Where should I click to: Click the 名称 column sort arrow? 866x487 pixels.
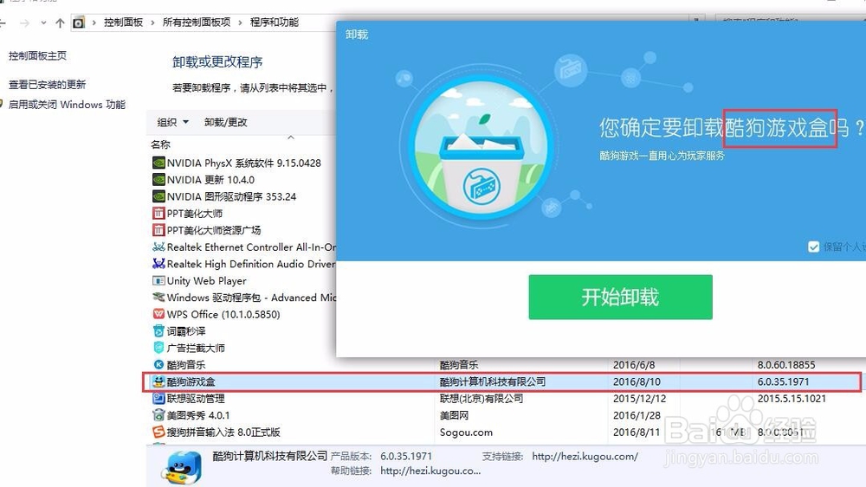(291, 137)
